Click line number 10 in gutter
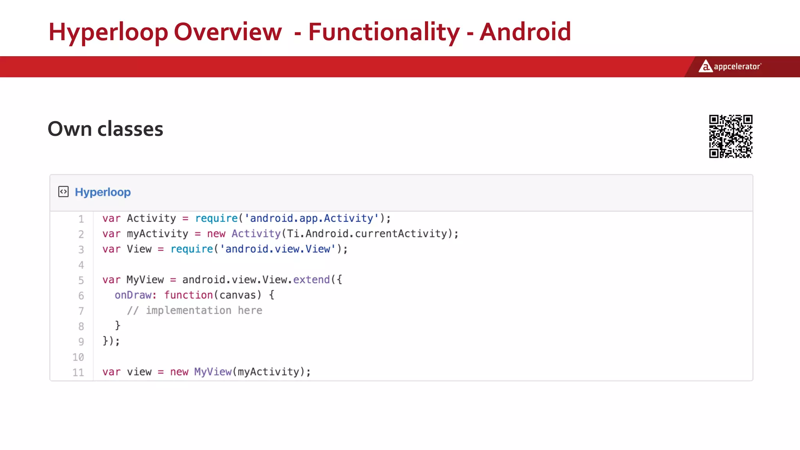800x450 pixels. [x=78, y=357]
